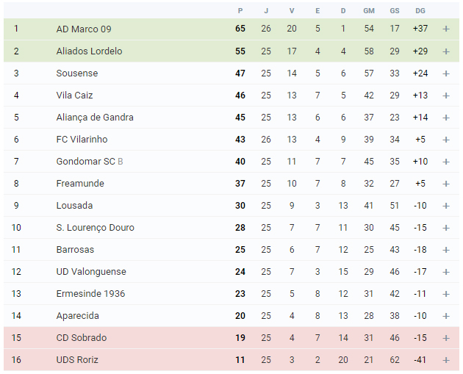
Task: Expand the Aliados Lordelo row plus icon
Action: (446, 51)
